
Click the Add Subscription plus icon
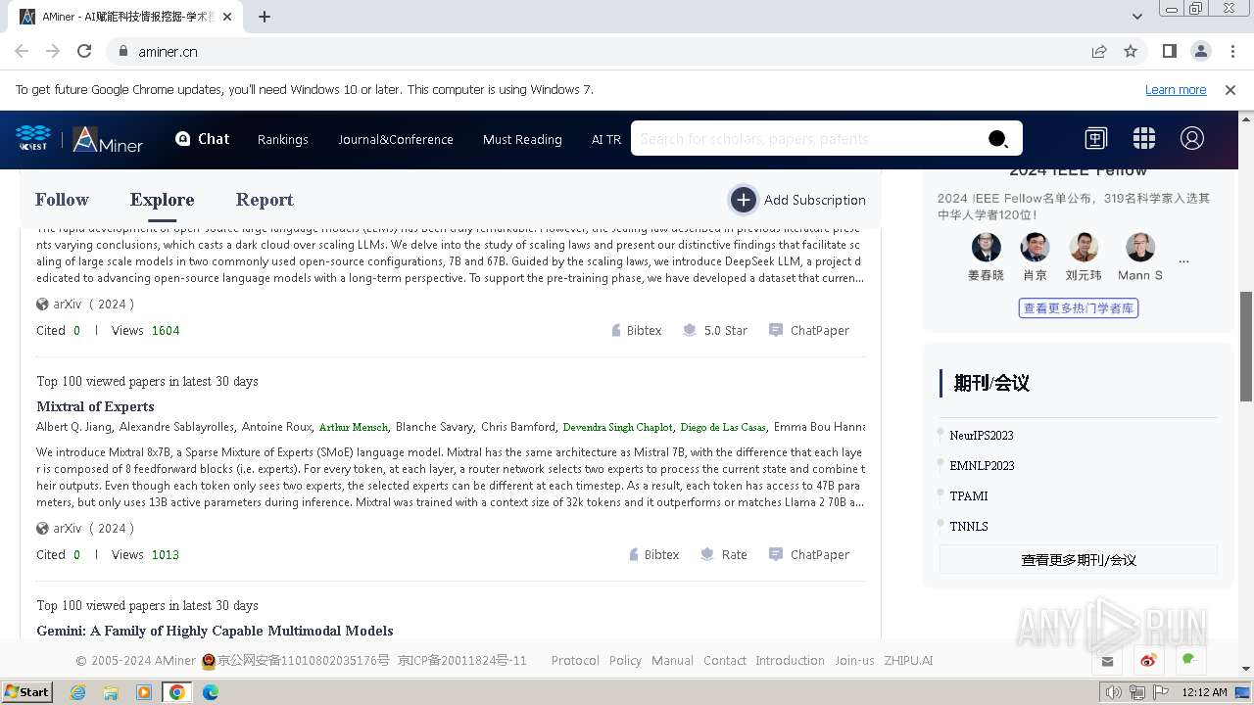744,200
